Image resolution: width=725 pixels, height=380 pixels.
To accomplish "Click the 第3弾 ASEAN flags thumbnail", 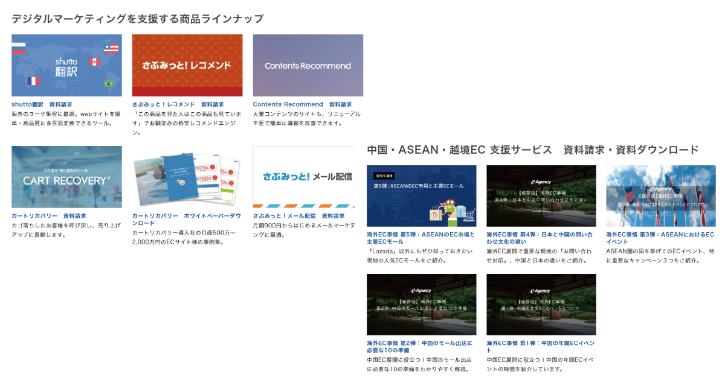I will tap(660, 196).
